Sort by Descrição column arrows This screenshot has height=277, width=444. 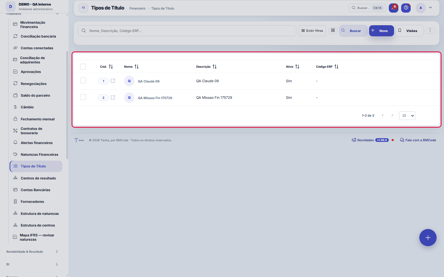click(x=215, y=67)
